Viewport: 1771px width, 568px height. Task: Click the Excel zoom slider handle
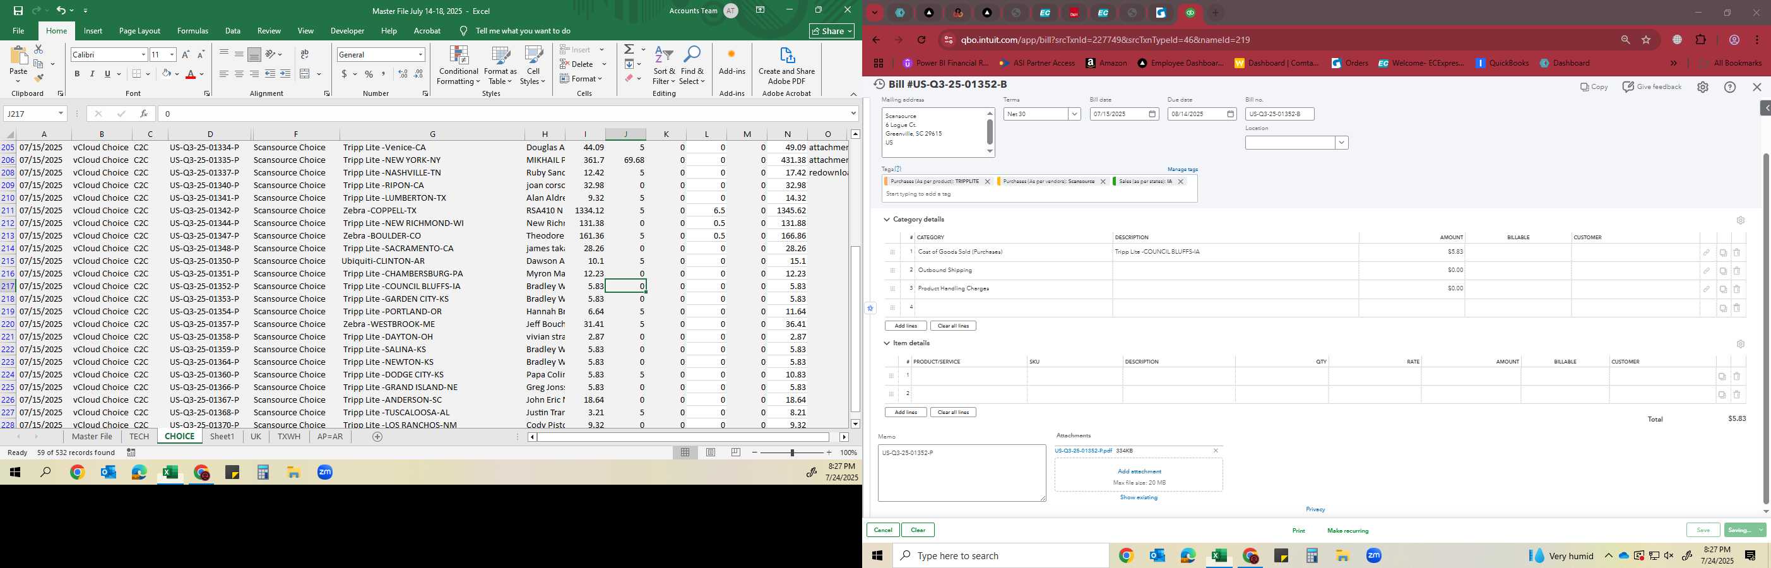pos(792,453)
